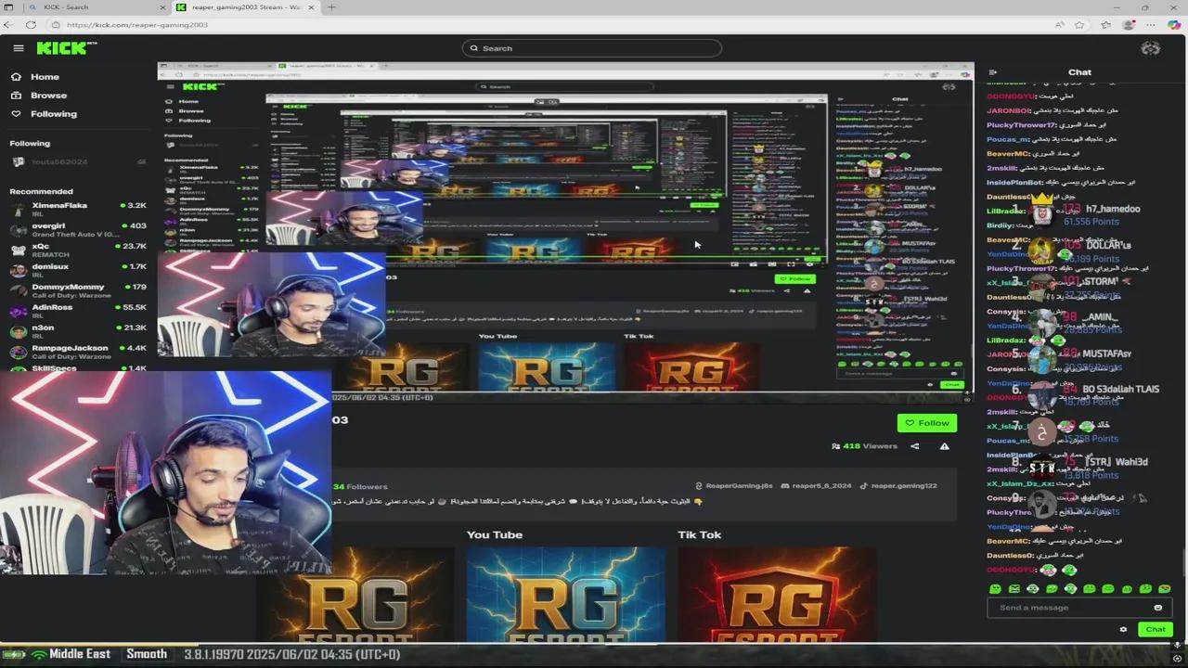Viewport: 1188px width, 668px height.
Task: Click Middle East in status bar
Action: pos(80,655)
